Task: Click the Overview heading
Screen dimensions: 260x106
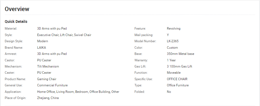Action: 17,9
